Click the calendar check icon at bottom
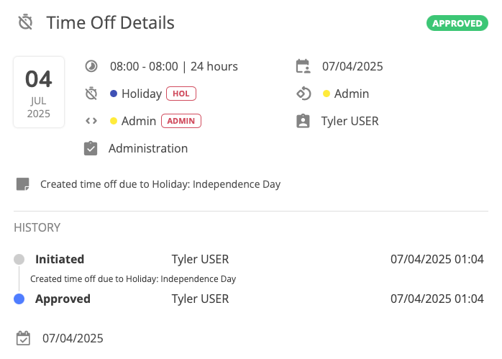 [x=23, y=338]
